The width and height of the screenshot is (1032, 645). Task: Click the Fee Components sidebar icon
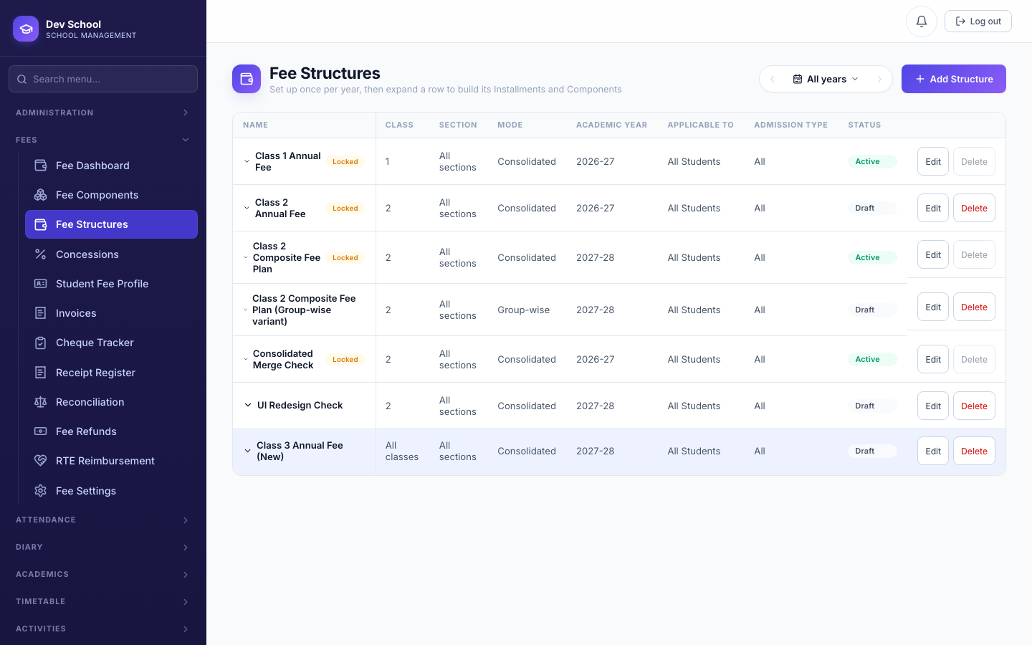tap(41, 195)
